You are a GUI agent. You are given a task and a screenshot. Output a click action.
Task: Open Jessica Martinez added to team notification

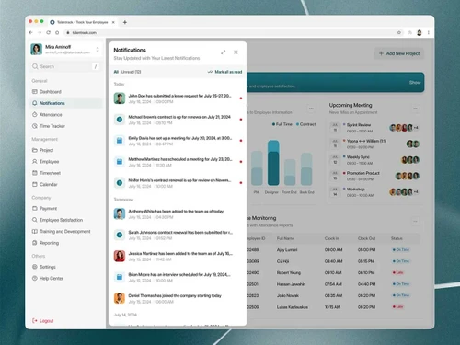pyautogui.click(x=178, y=256)
